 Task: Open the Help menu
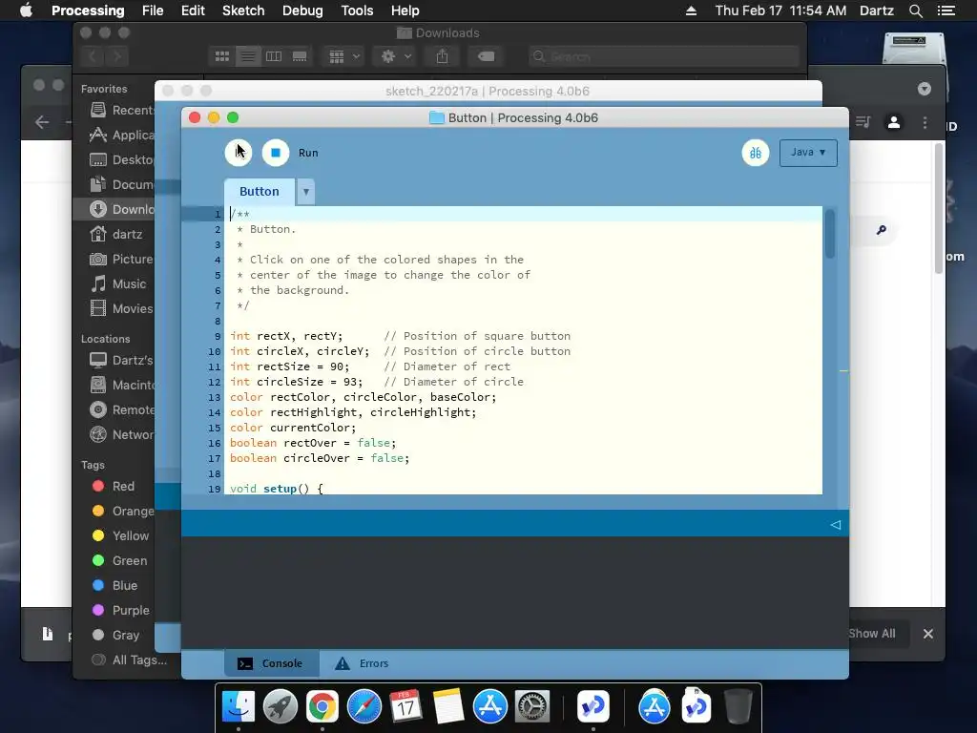[x=405, y=10]
